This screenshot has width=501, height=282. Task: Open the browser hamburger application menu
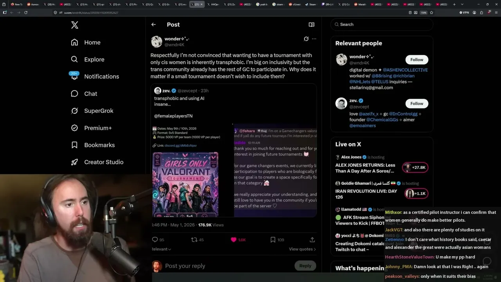[x=496, y=13]
